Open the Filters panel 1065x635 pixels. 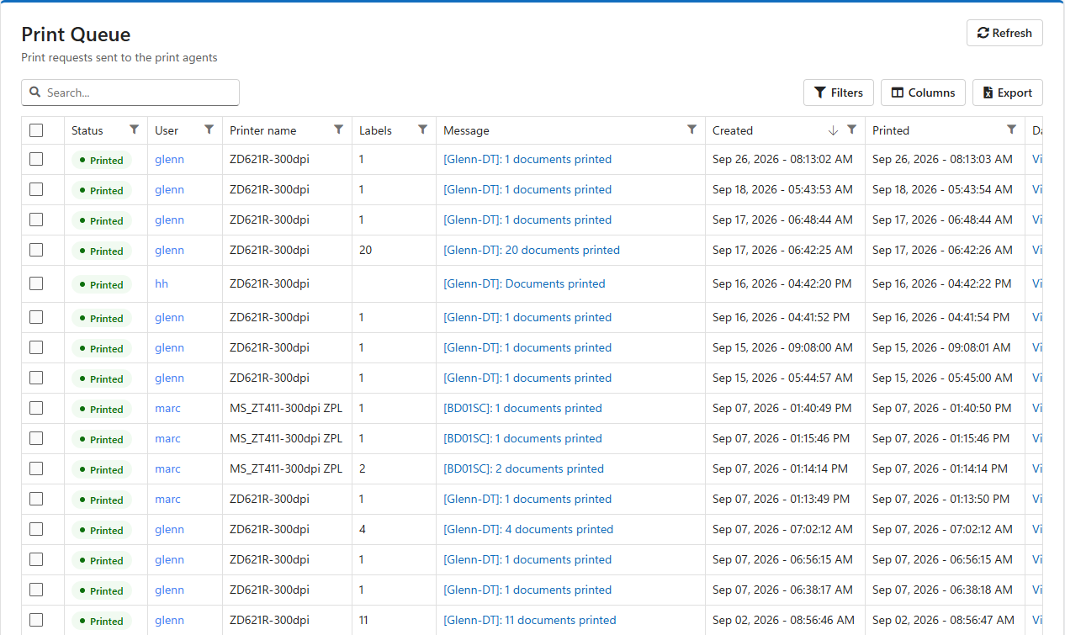pyautogui.click(x=839, y=93)
